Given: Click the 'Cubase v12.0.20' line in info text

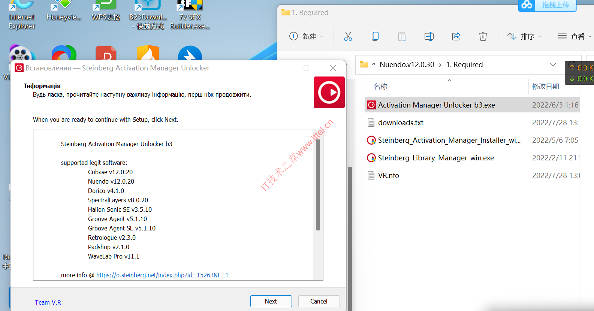Looking at the screenshot, I should tap(110, 172).
